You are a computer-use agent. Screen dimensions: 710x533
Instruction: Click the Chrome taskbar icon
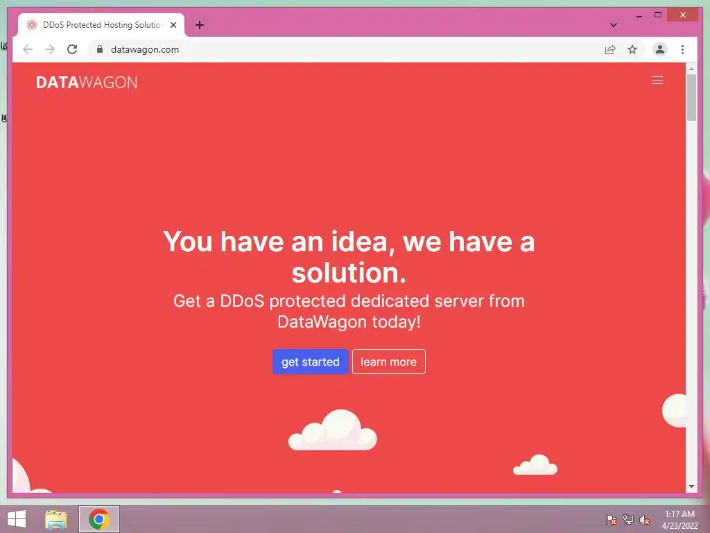[x=98, y=519]
